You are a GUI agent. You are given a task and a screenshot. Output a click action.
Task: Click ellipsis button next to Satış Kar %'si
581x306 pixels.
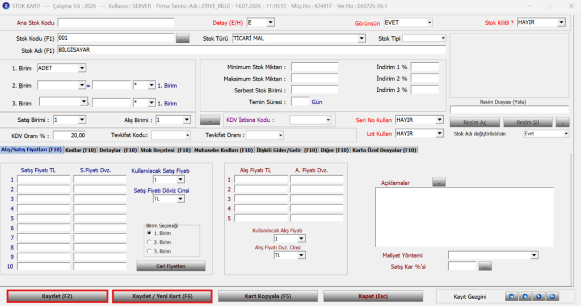point(485,266)
